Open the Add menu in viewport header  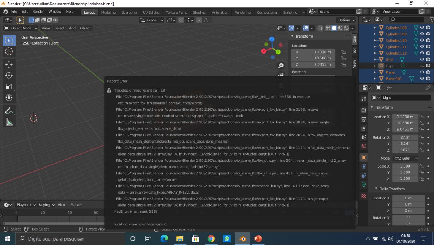72,28
